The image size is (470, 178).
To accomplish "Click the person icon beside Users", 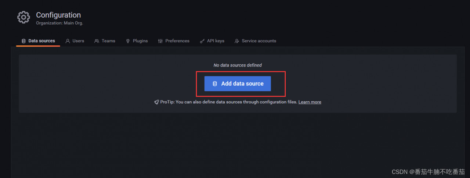I will (x=68, y=41).
